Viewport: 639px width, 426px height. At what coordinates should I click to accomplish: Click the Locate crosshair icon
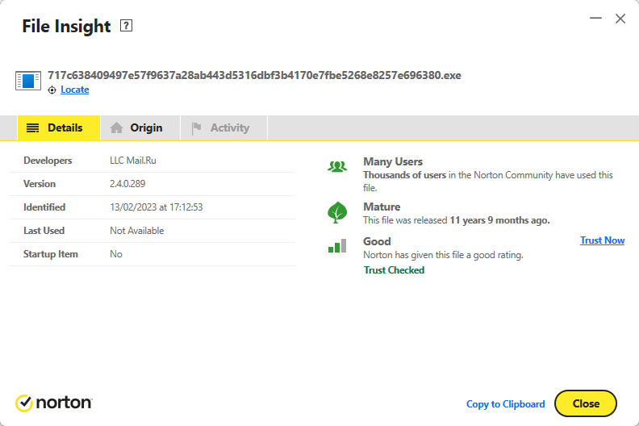52,90
